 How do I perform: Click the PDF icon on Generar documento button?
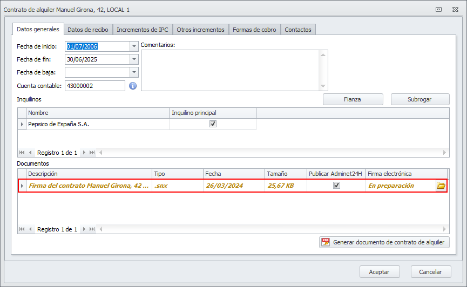point(326,242)
